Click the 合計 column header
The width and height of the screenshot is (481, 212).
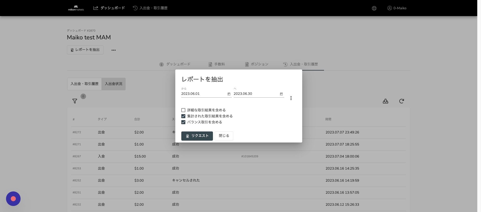137,119
